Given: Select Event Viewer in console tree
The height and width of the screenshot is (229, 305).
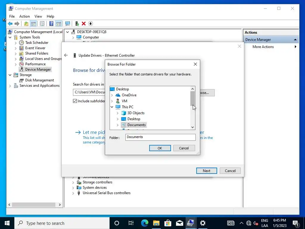Looking at the screenshot, I should (x=35, y=48).
